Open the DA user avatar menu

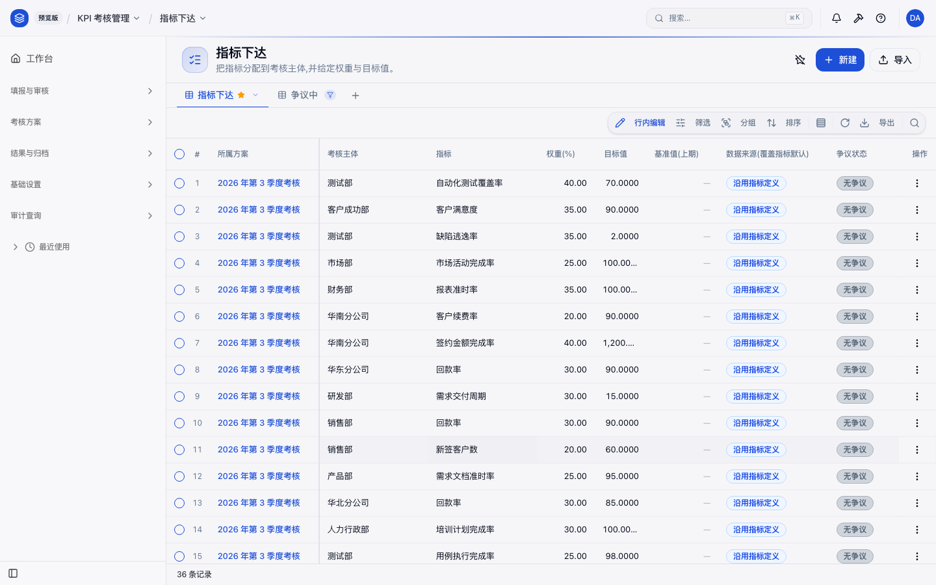(x=915, y=18)
